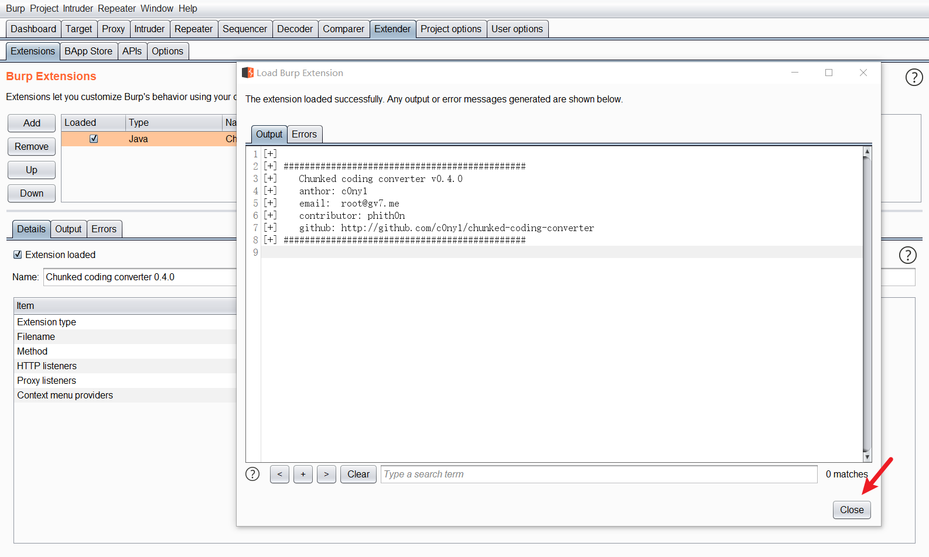Select the Output tab in lower panel

tap(68, 229)
